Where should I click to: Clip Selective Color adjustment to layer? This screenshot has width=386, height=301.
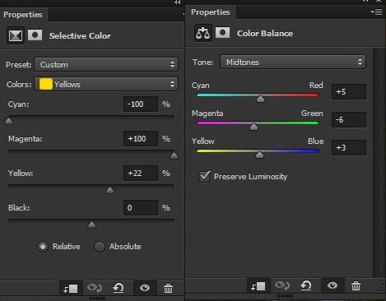tap(71, 288)
